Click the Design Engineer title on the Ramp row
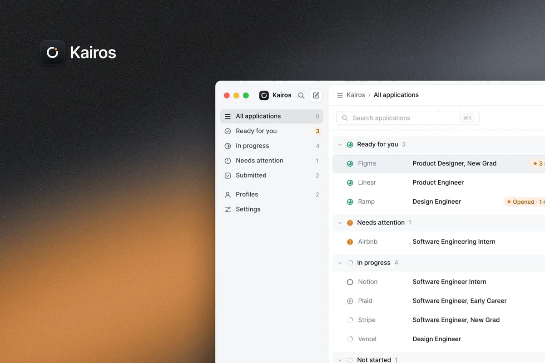545x363 pixels. (436, 201)
